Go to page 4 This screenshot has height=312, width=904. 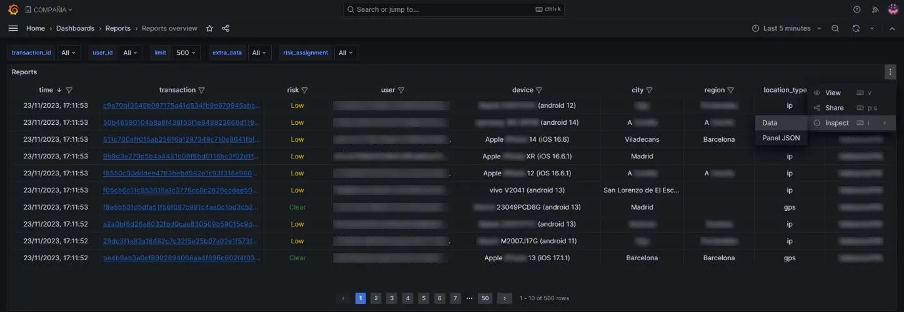(x=408, y=298)
